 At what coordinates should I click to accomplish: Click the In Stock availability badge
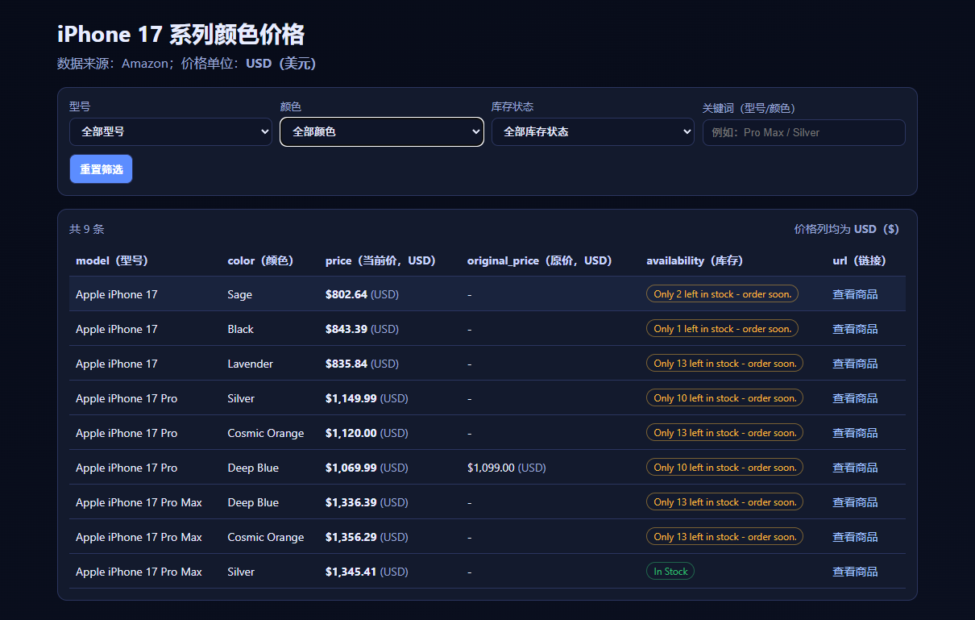(x=670, y=572)
